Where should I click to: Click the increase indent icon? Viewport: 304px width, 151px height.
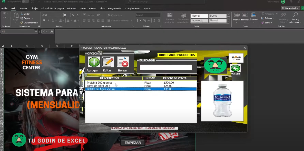tap(102, 20)
